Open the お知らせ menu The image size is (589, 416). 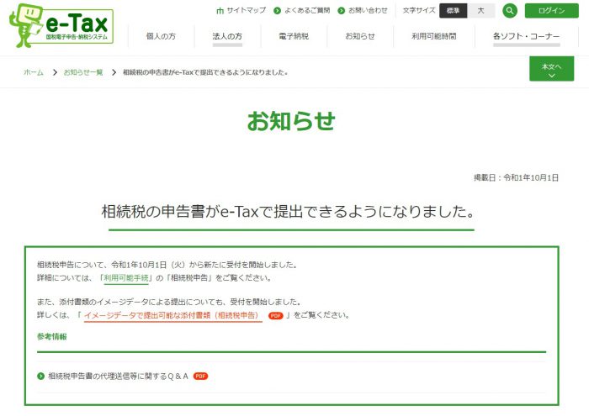click(x=360, y=36)
